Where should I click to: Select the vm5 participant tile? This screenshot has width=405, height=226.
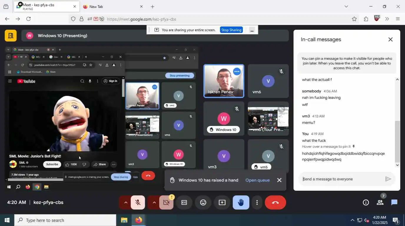point(268,156)
